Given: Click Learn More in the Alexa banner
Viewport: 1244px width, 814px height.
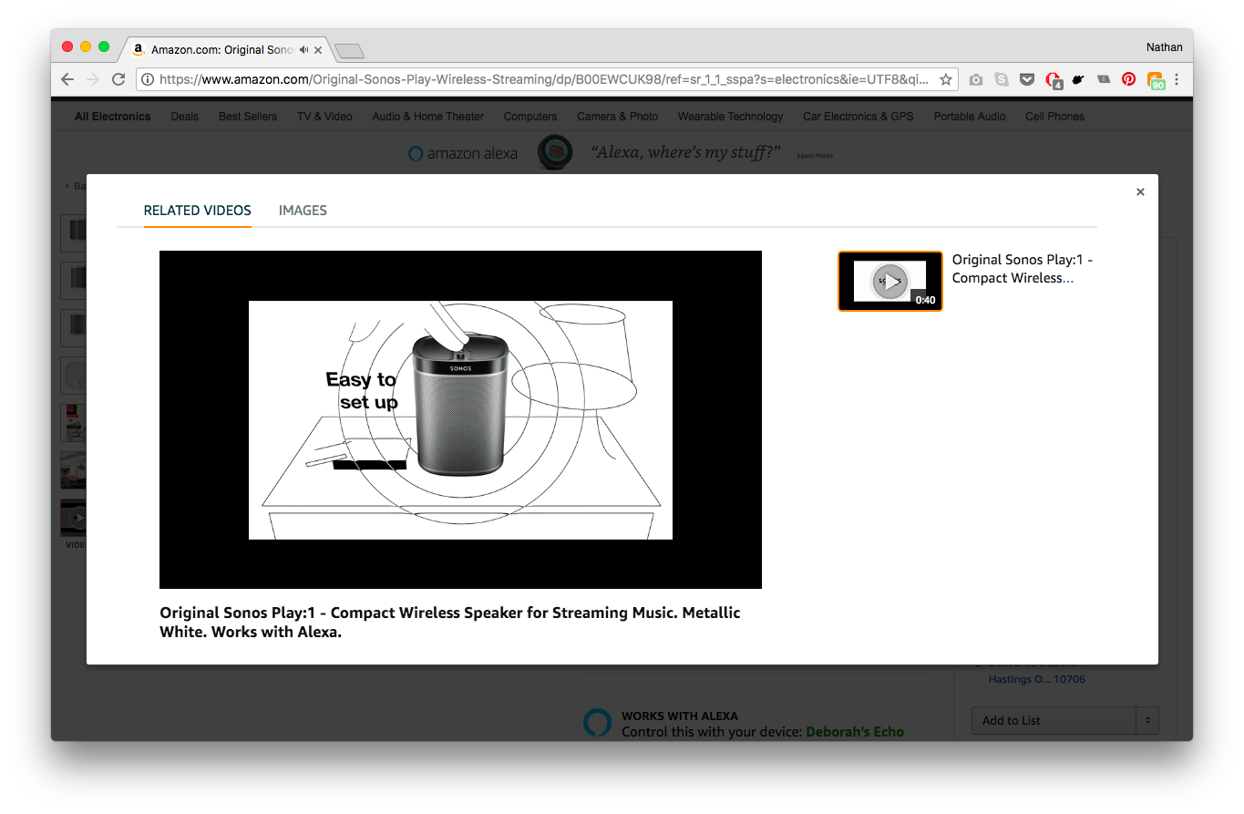Looking at the screenshot, I should click(x=815, y=156).
